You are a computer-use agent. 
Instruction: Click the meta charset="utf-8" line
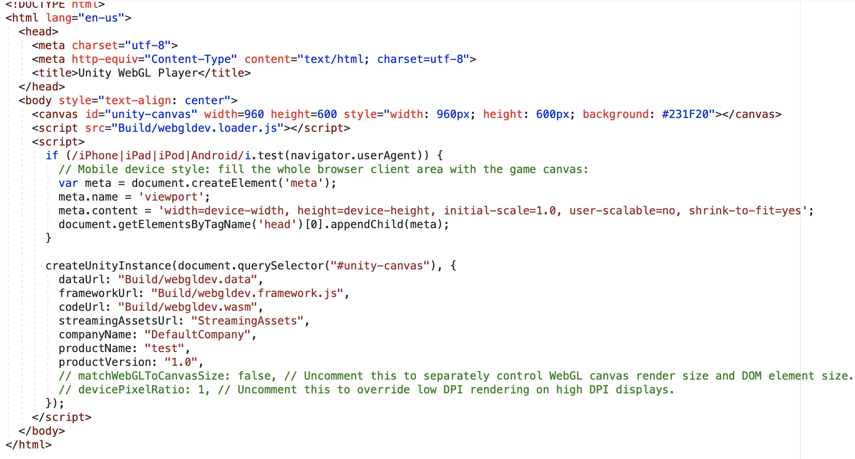(x=105, y=45)
